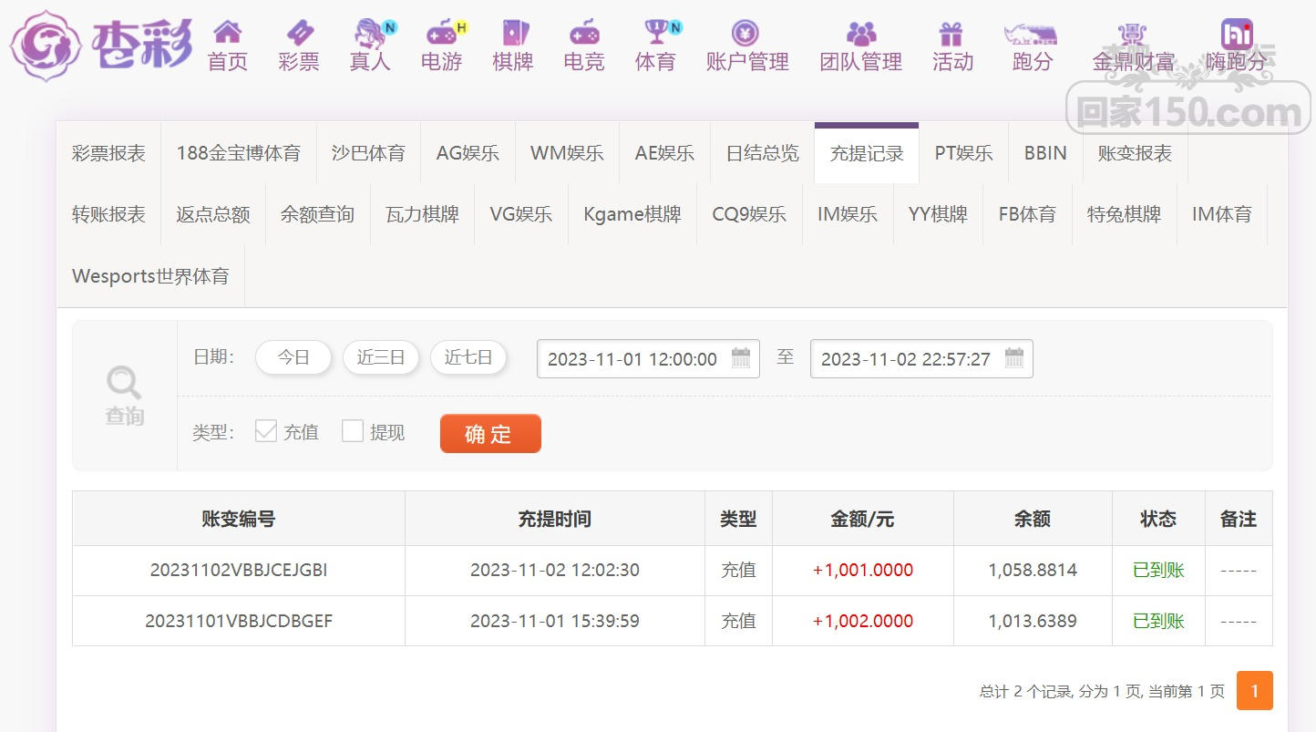The height and width of the screenshot is (732, 1316).
Task: Open 账户管理 coin icon
Action: point(745,34)
